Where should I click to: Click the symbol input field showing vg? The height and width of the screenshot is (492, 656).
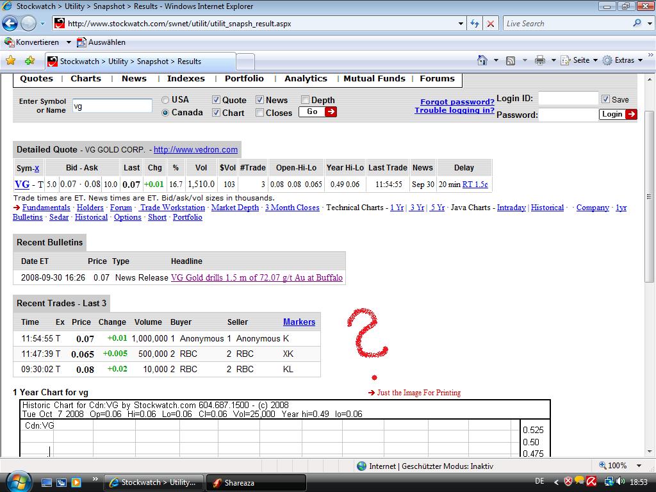(x=112, y=104)
